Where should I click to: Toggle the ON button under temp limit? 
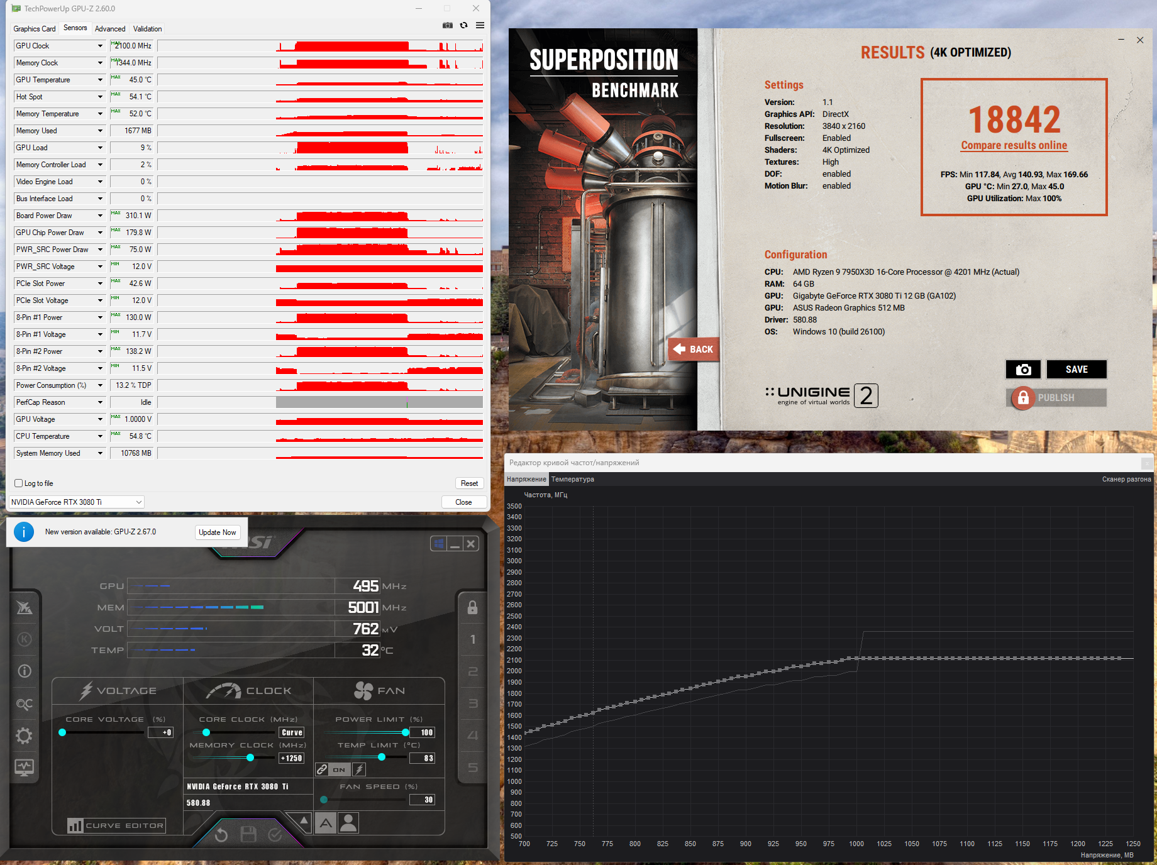[339, 769]
